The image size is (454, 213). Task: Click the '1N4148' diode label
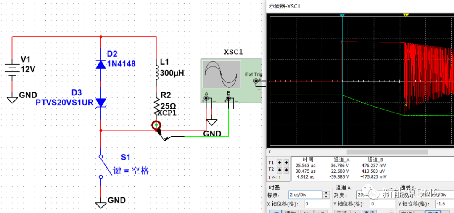click(x=121, y=64)
